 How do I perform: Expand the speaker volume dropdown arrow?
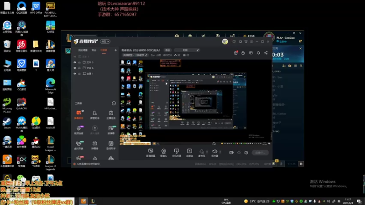pyautogui.click(x=220, y=152)
